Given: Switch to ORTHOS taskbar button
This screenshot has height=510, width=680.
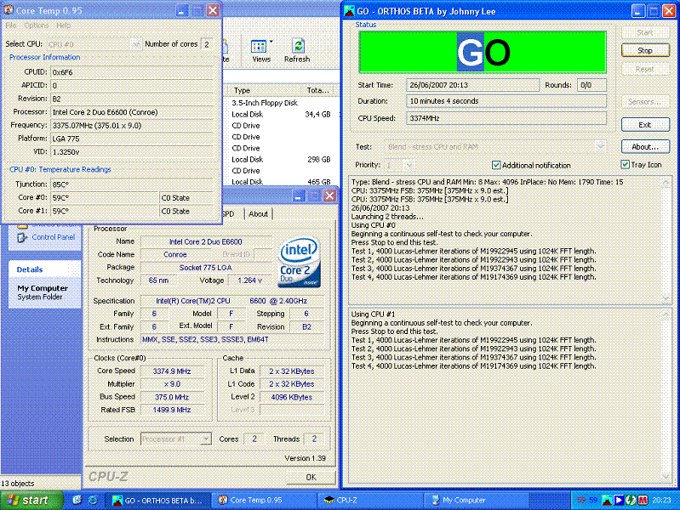Looking at the screenshot, I should [157, 501].
